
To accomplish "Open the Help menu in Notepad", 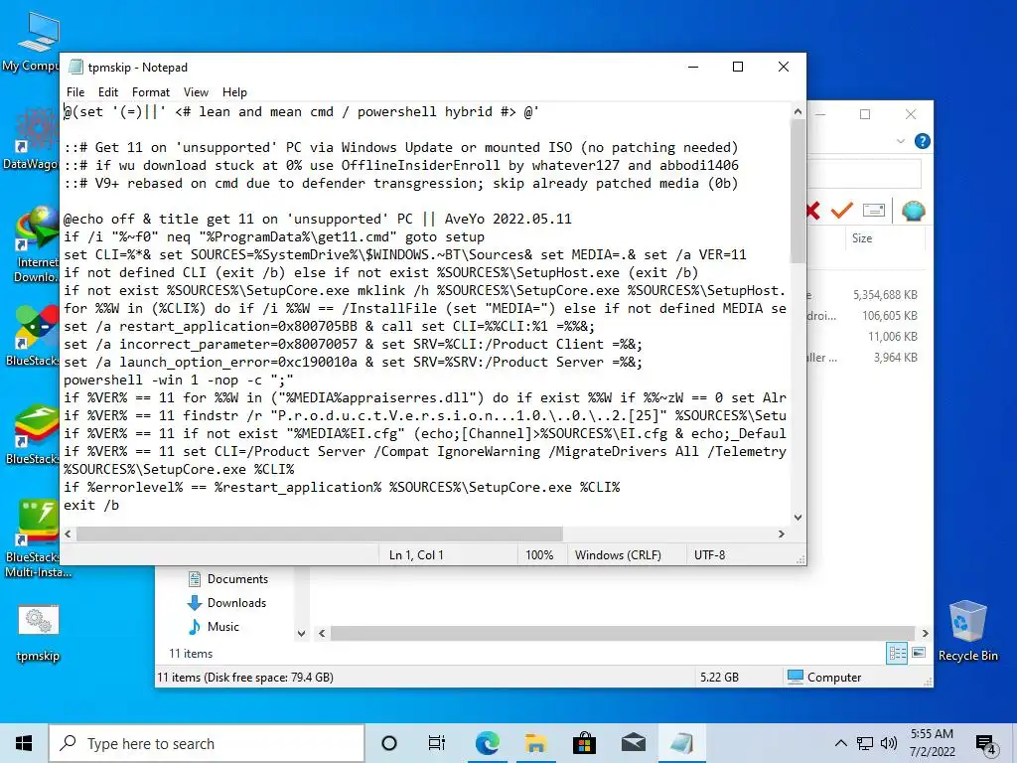I will pos(234,92).
